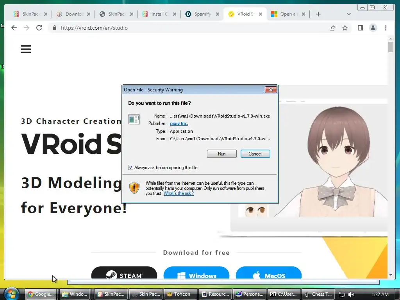Toggle the browser side panel icon
Screen dimensions: 400x300
(360, 28)
